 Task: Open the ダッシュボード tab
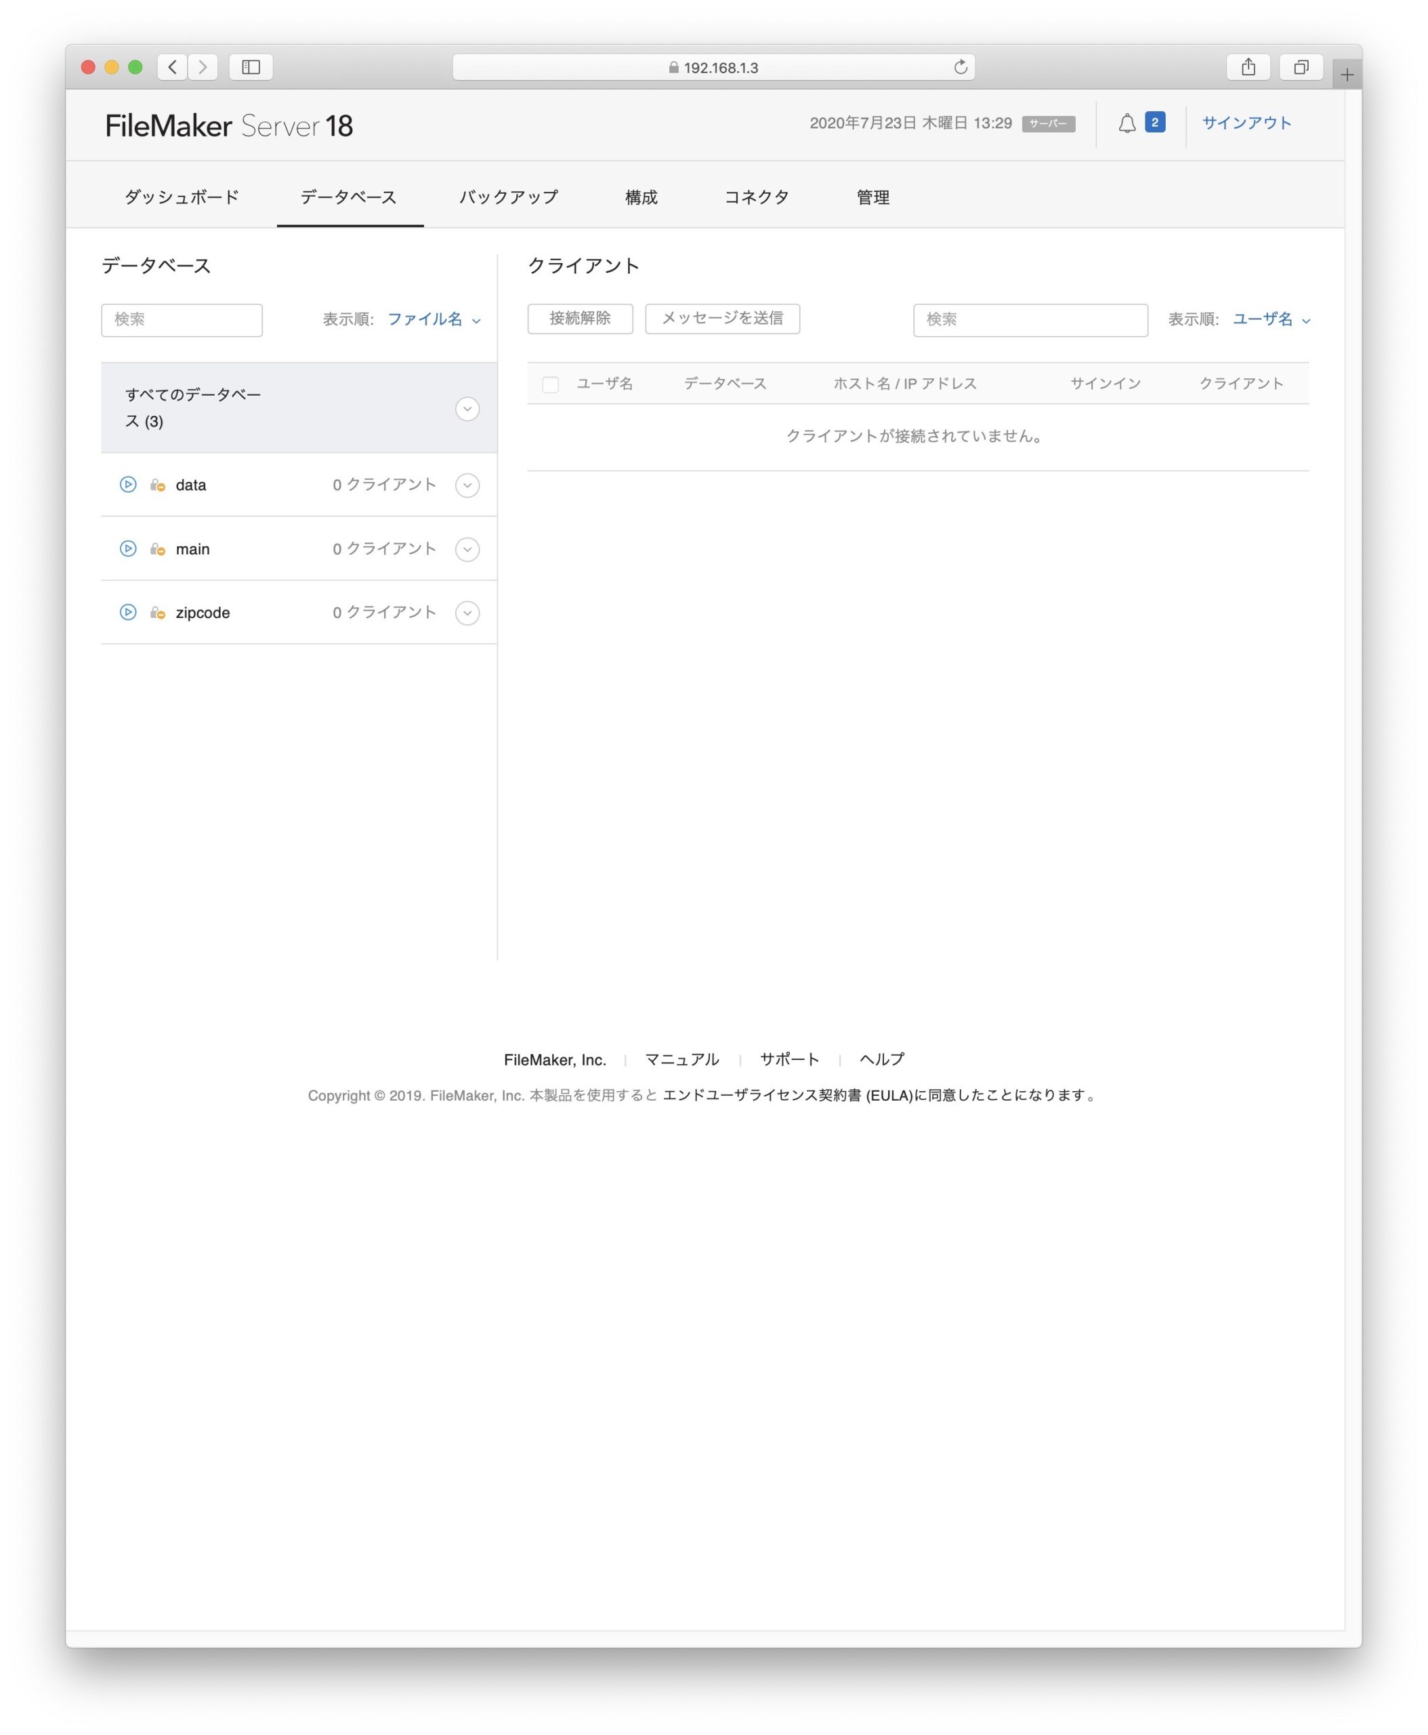(x=182, y=197)
